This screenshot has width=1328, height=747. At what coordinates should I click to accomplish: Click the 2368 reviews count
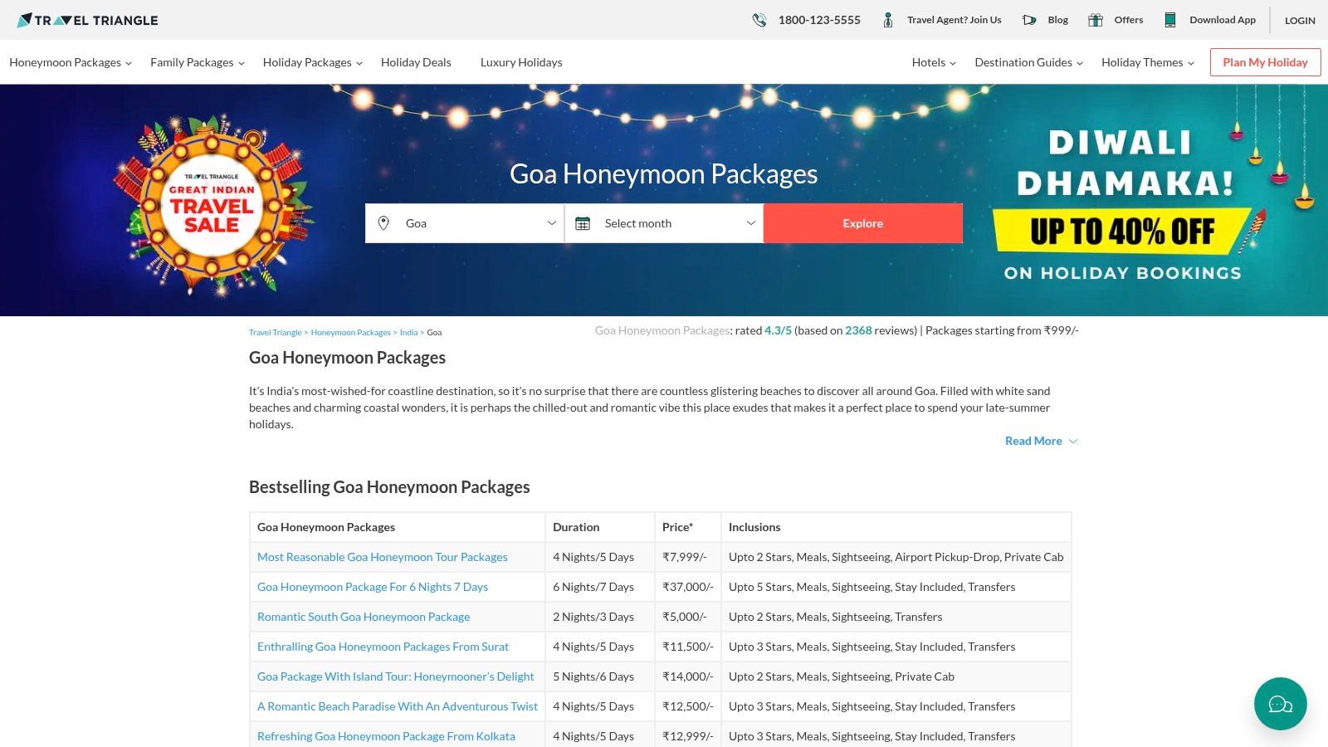tap(858, 330)
